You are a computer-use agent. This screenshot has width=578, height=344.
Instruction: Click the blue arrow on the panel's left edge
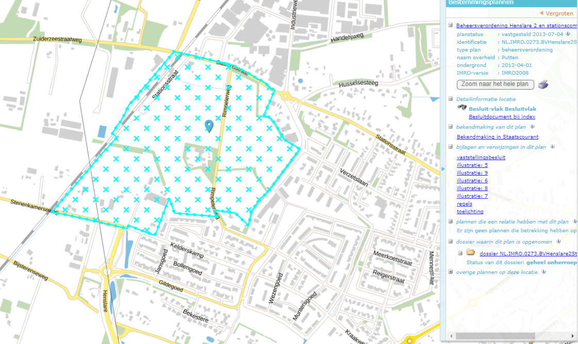tap(443, 168)
